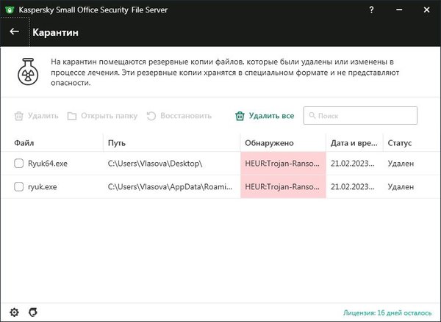Image resolution: width=441 pixels, height=322 pixels.
Task: Open settings via the gear icon
Action: 14,312
